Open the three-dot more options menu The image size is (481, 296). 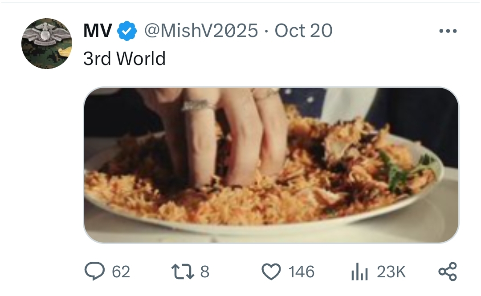click(448, 31)
